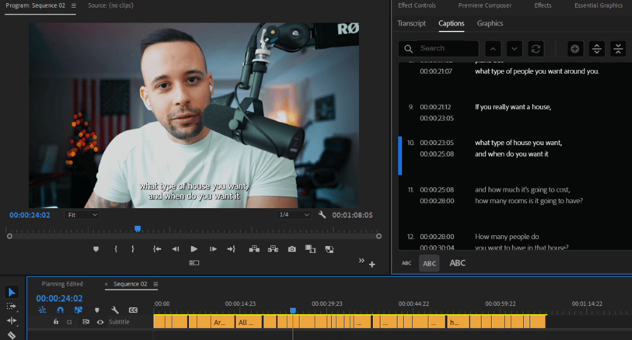Viewport: 632px width, 340px height.
Task: Click Go to In point button
Action: pos(157,249)
